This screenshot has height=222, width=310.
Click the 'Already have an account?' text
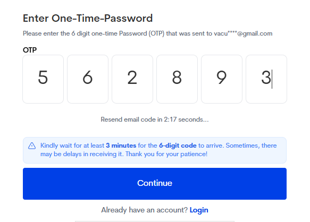144,210
